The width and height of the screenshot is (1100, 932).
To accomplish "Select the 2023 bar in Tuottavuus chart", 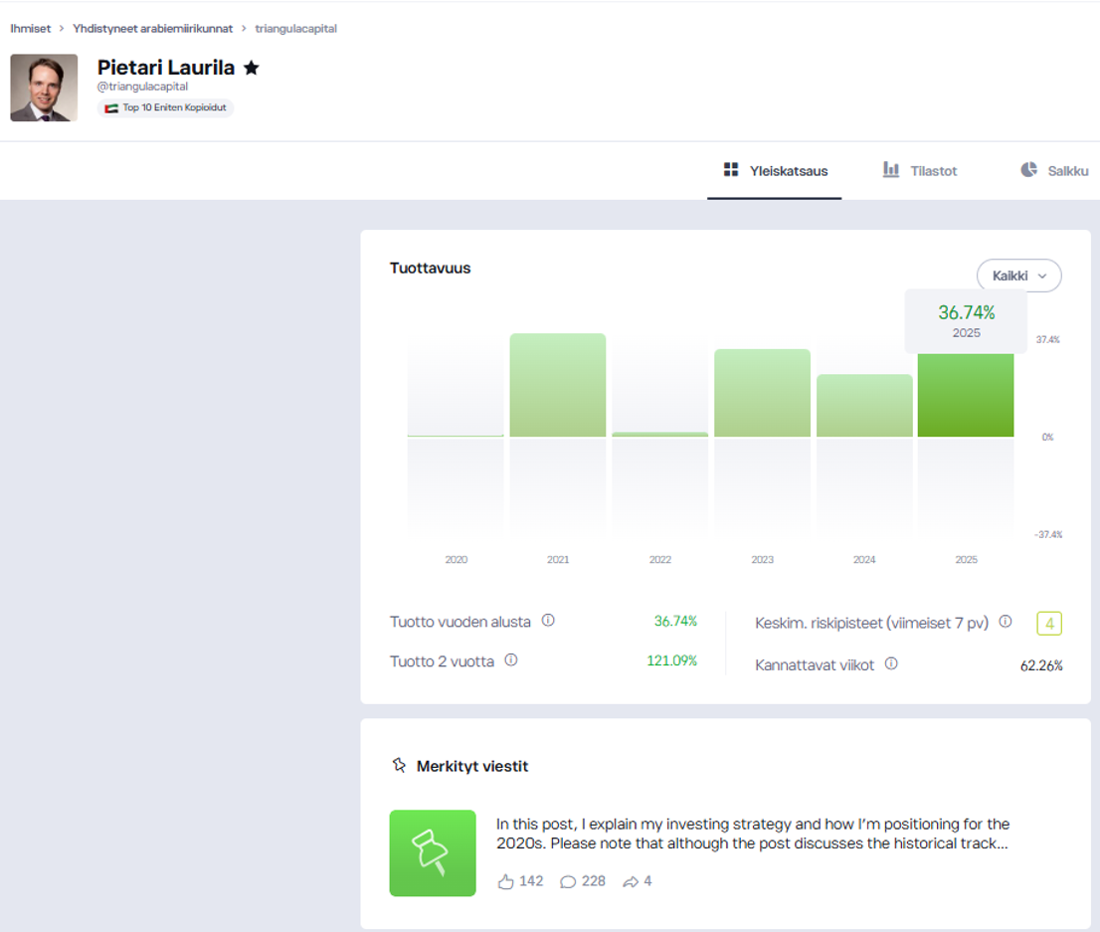I will 762,393.
